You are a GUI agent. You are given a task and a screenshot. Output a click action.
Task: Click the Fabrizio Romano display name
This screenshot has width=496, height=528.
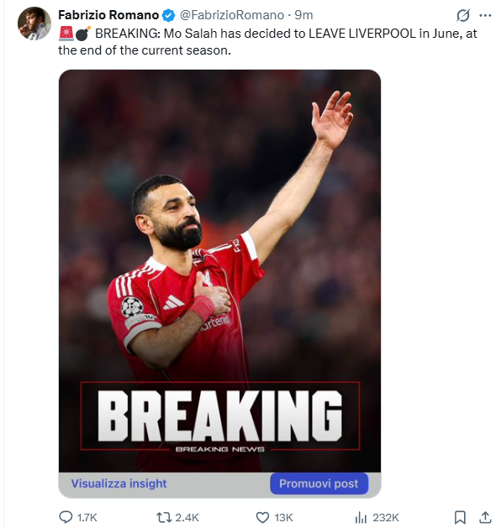[x=108, y=15]
